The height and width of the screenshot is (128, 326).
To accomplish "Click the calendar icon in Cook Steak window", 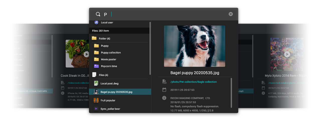I will 63,88.
